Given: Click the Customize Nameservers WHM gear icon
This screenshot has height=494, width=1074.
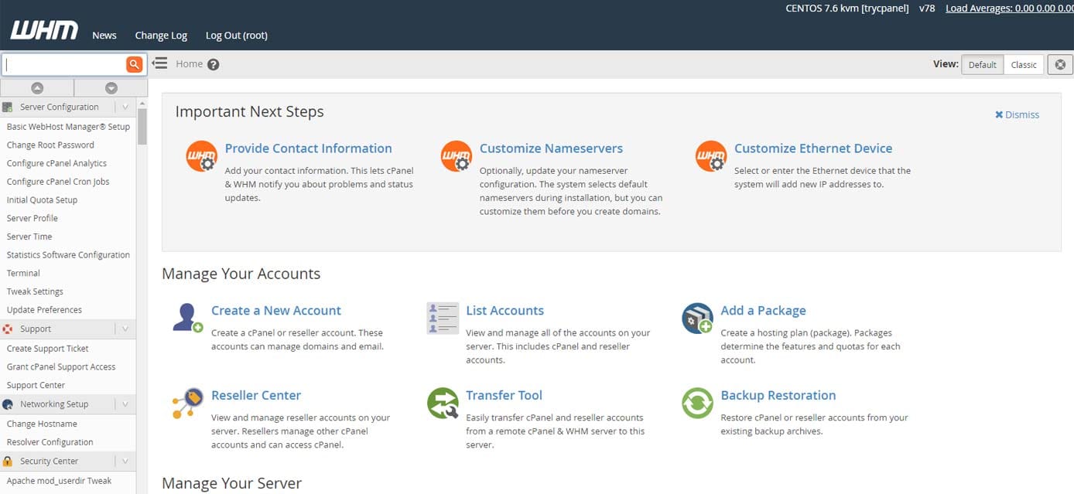Looking at the screenshot, I should pos(456,156).
